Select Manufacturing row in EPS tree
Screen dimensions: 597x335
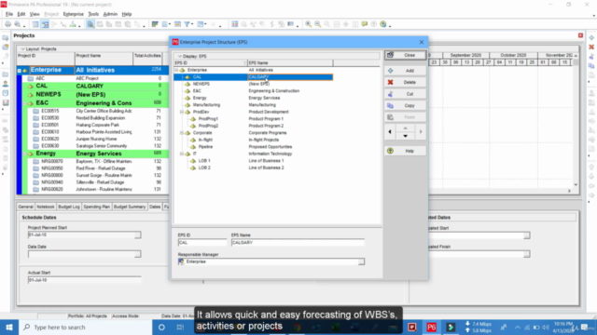[253, 105]
